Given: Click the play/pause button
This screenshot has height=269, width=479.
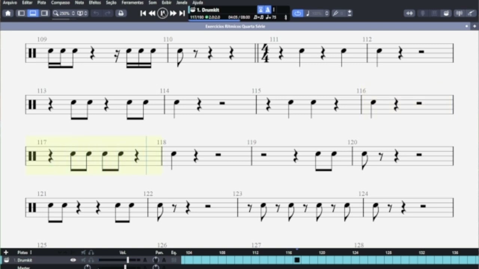Looking at the screenshot, I should click(162, 13).
